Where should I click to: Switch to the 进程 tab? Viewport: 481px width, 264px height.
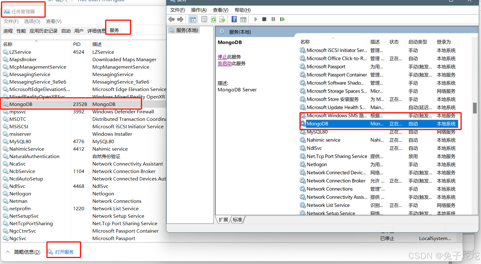pos(8,31)
